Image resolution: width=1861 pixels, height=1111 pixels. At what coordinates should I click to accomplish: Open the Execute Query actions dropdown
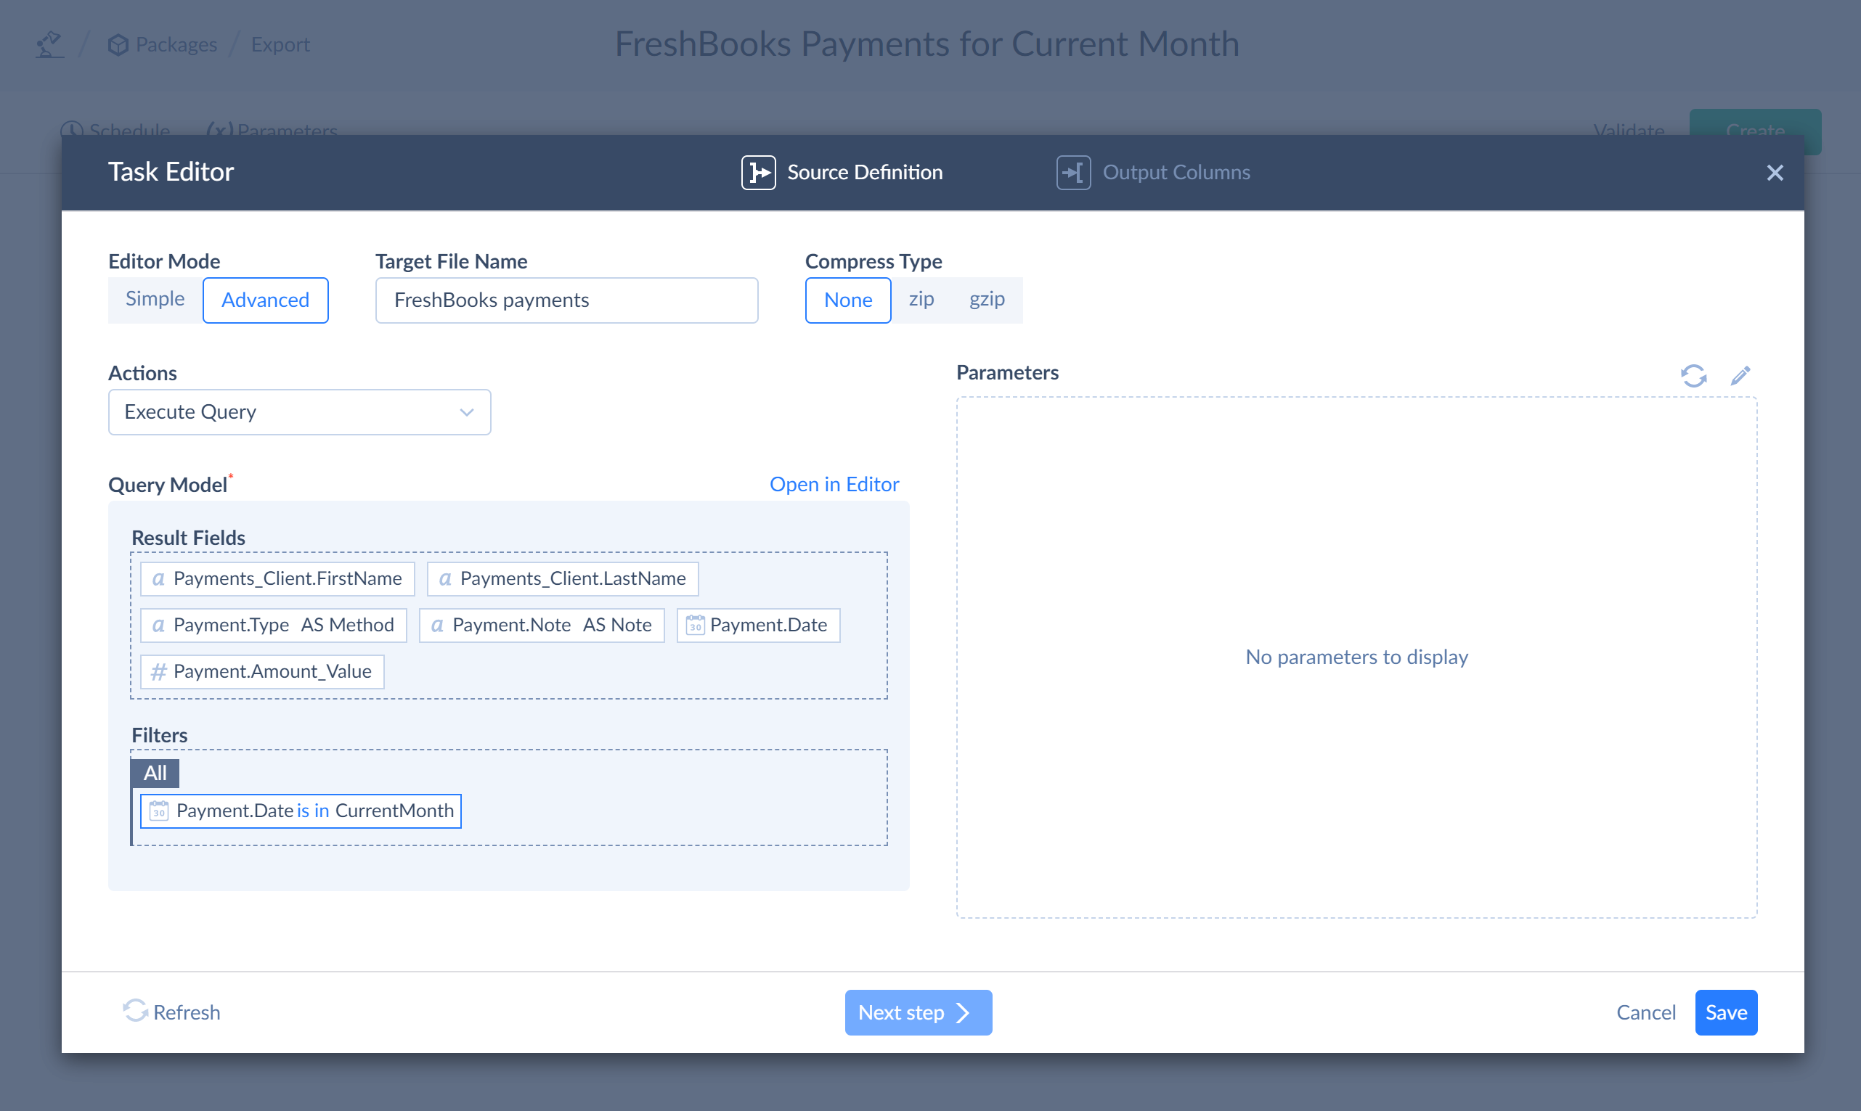(300, 411)
